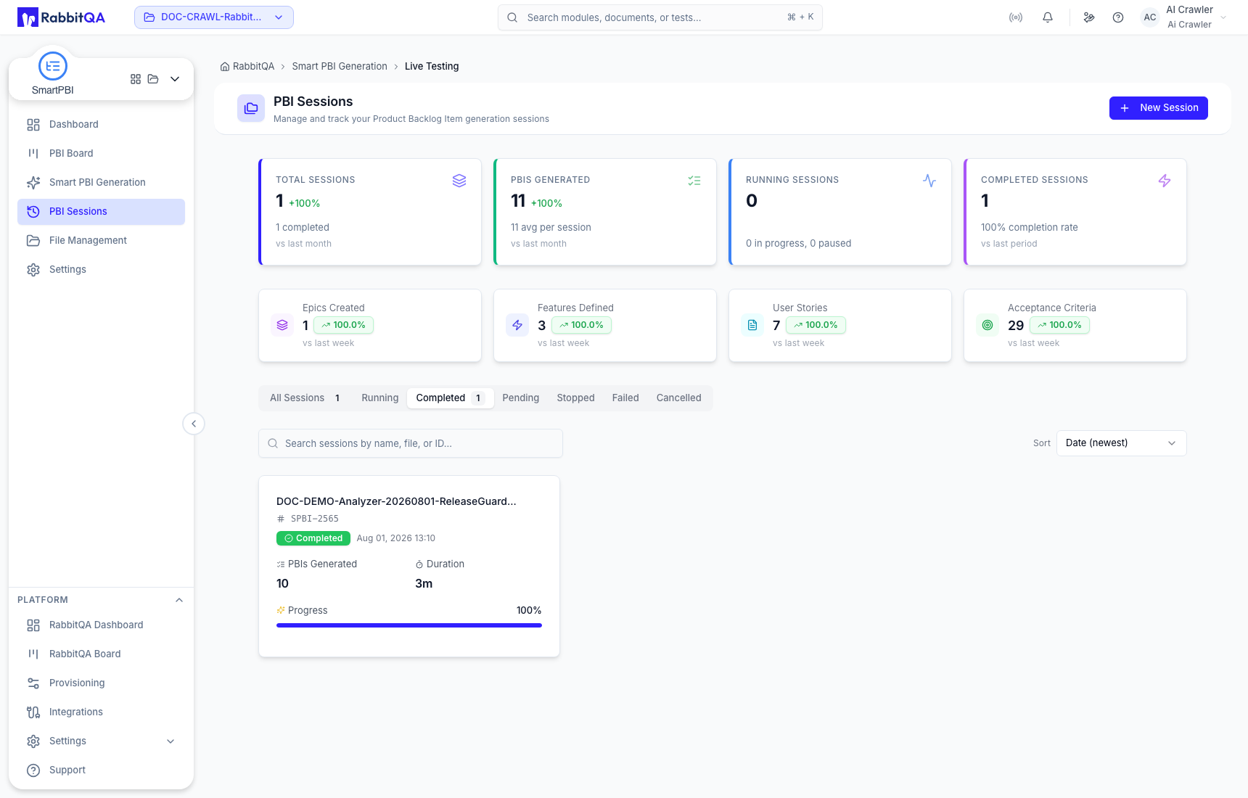Click the magnifier icon in the global search

click(x=512, y=17)
